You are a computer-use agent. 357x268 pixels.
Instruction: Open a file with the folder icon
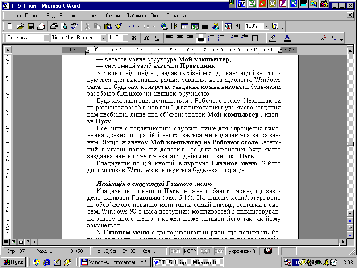(x=20, y=26)
